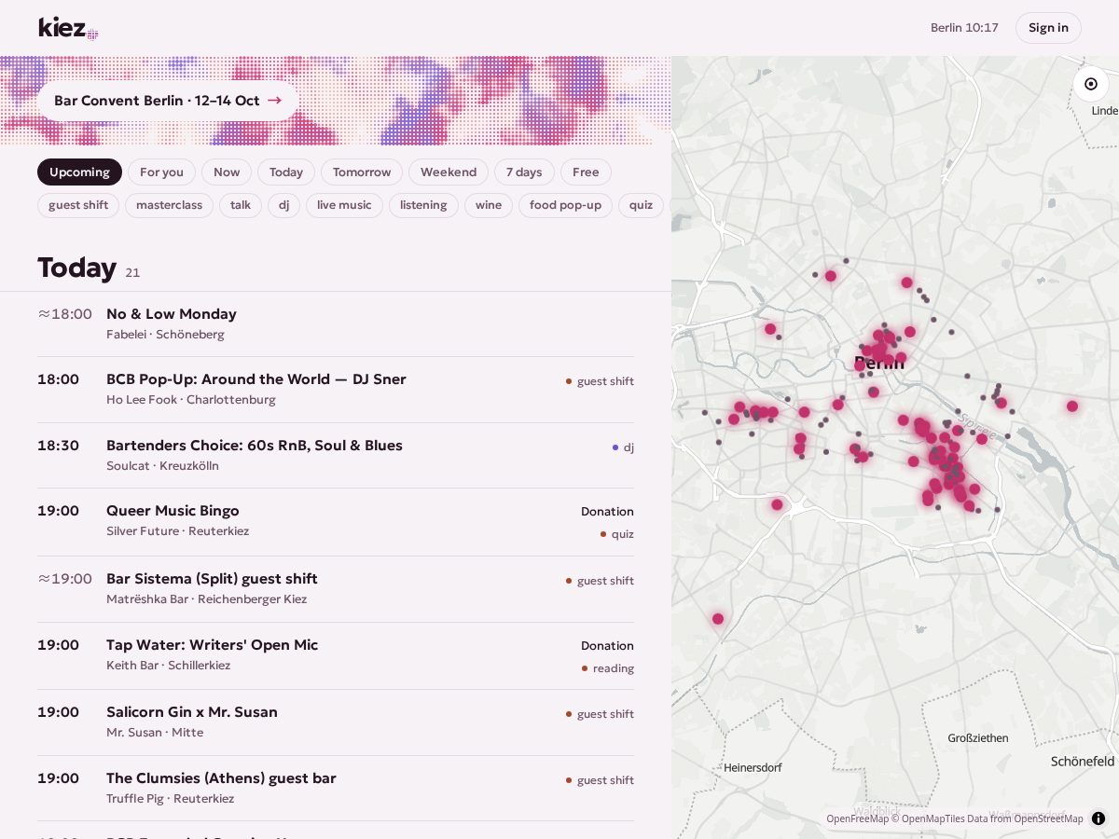This screenshot has width=1119, height=839.
Task: Filter by talk category
Action: point(241,205)
